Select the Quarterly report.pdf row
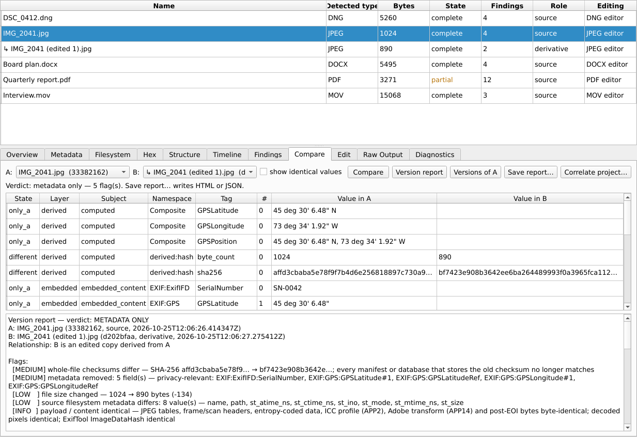Screen dimensions: 637x437 [318, 80]
